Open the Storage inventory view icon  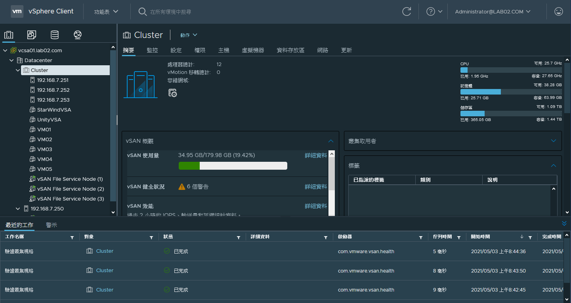pyautogui.click(x=55, y=35)
